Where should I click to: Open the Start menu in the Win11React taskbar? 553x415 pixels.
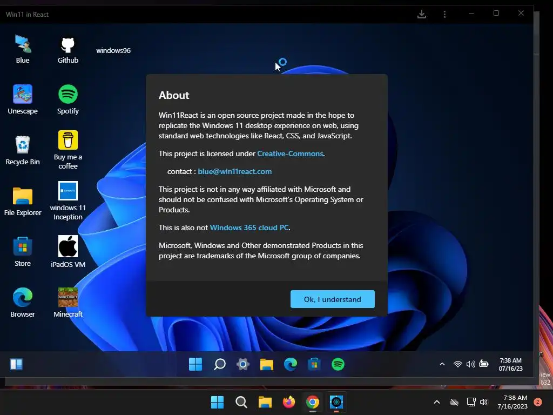pyautogui.click(x=195, y=364)
